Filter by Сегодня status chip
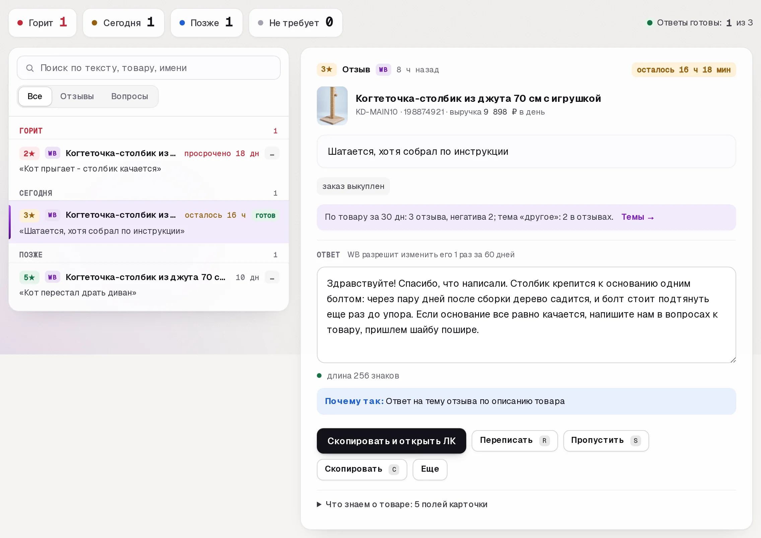 pyautogui.click(x=123, y=23)
